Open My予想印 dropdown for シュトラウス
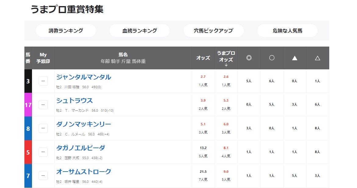Viewport: 357px width, 188px height. (x=43, y=105)
